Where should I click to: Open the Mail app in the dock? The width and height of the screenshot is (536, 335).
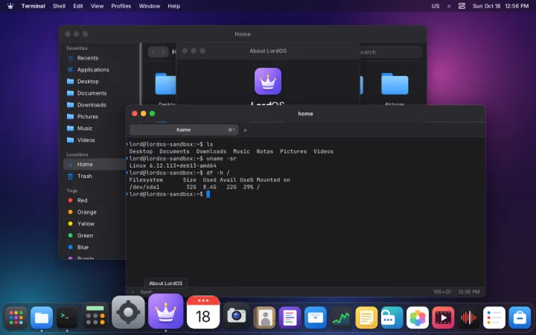316,318
